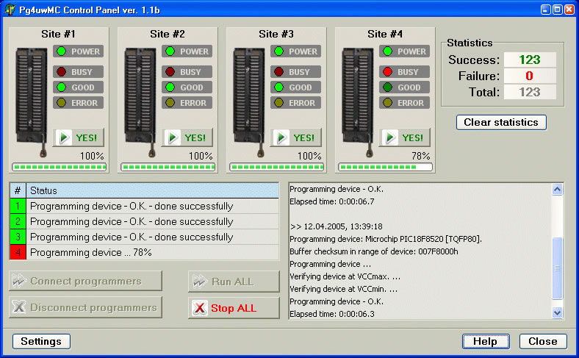Select status row 1 done successfully
This screenshot has height=358, width=579.
(144, 206)
